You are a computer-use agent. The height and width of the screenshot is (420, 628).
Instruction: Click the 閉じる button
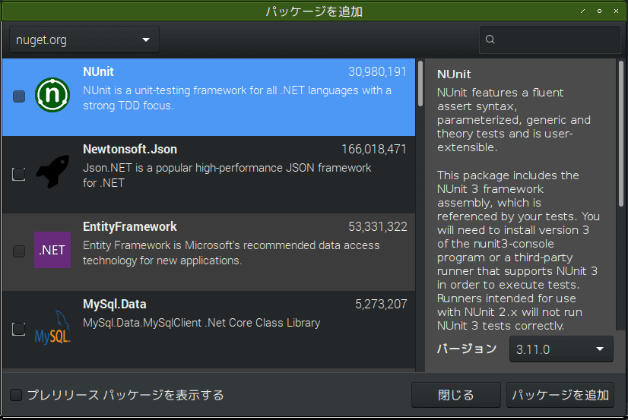click(455, 395)
